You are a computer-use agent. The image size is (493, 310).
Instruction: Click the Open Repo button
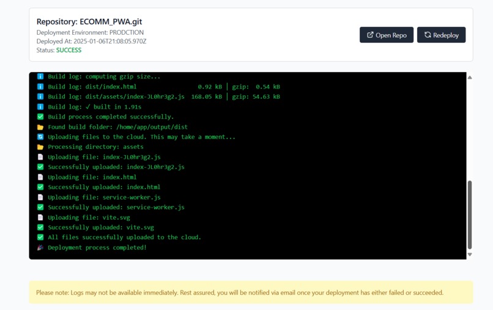click(387, 35)
